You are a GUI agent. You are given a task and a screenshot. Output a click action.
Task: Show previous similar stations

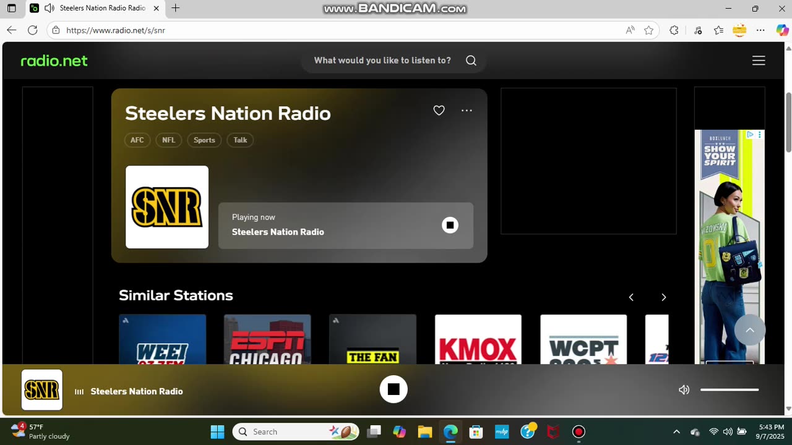(631, 297)
